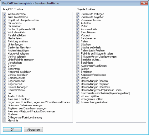Close the MapCAD Werkzeugleiste dialog
The height and width of the screenshot is (135, 149).
144,3
